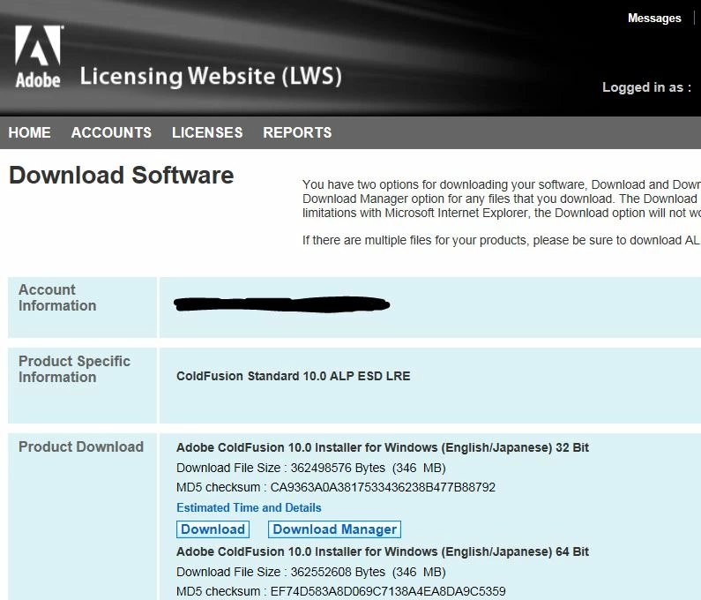Open the HOME menu item

point(29,132)
